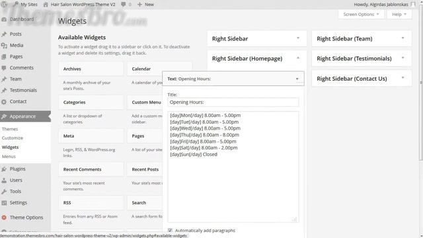
Task: Add the Search widget
Action: point(145,203)
